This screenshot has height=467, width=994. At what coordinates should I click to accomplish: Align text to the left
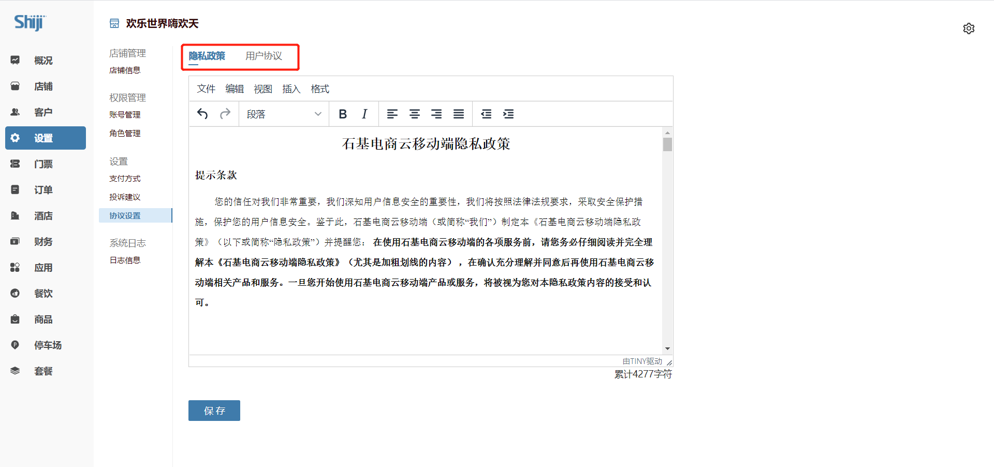(392, 114)
